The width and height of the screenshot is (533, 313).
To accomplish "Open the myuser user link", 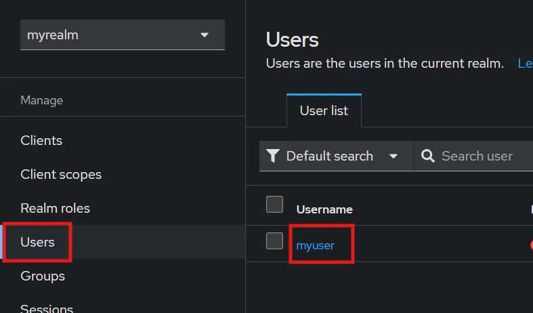I will click(316, 245).
